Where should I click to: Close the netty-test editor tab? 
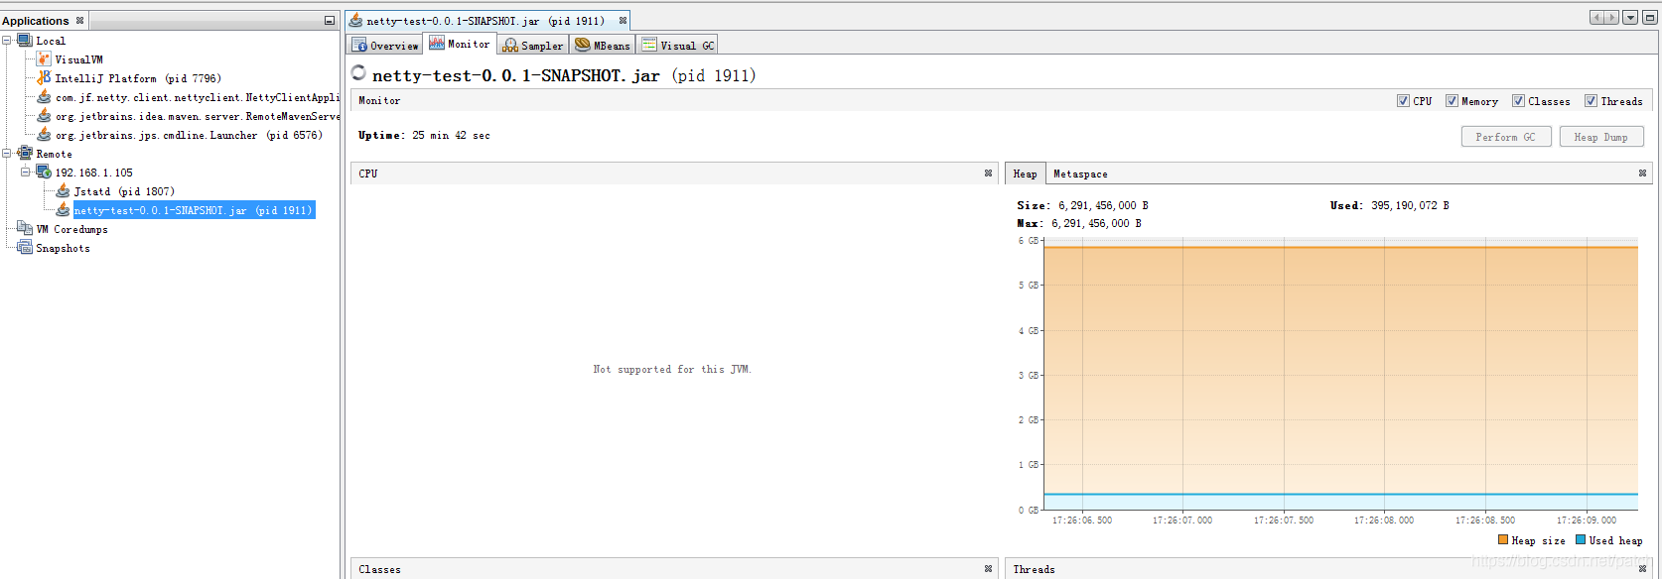pyautogui.click(x=623, y=20)
